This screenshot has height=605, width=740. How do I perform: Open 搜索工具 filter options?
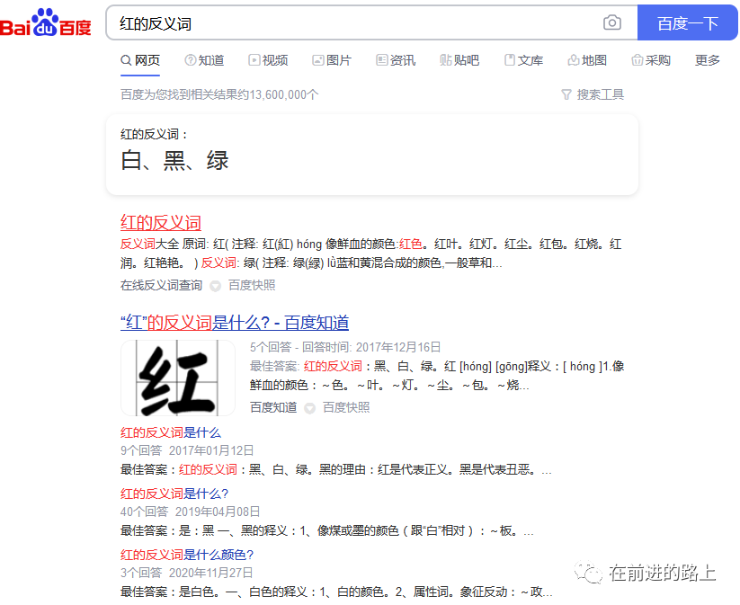pyautogui.click(x=593, y=95)
